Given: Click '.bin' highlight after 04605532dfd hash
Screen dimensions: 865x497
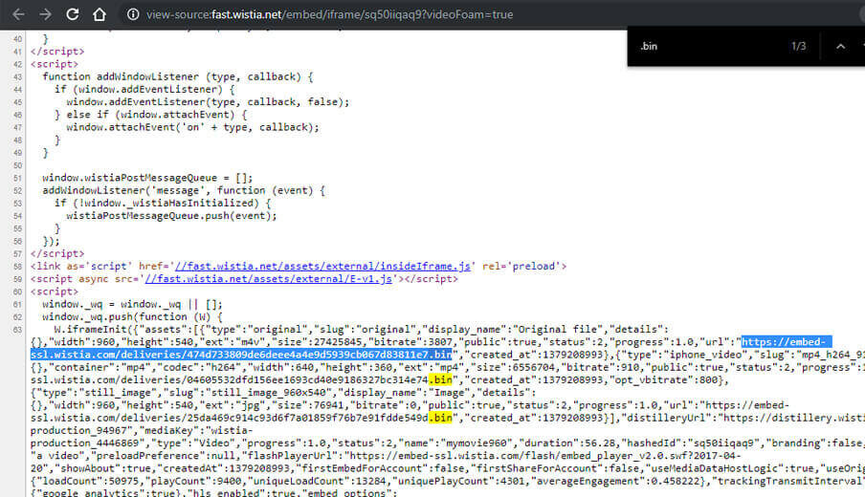Looking at the screenshot, I should 440,379.
